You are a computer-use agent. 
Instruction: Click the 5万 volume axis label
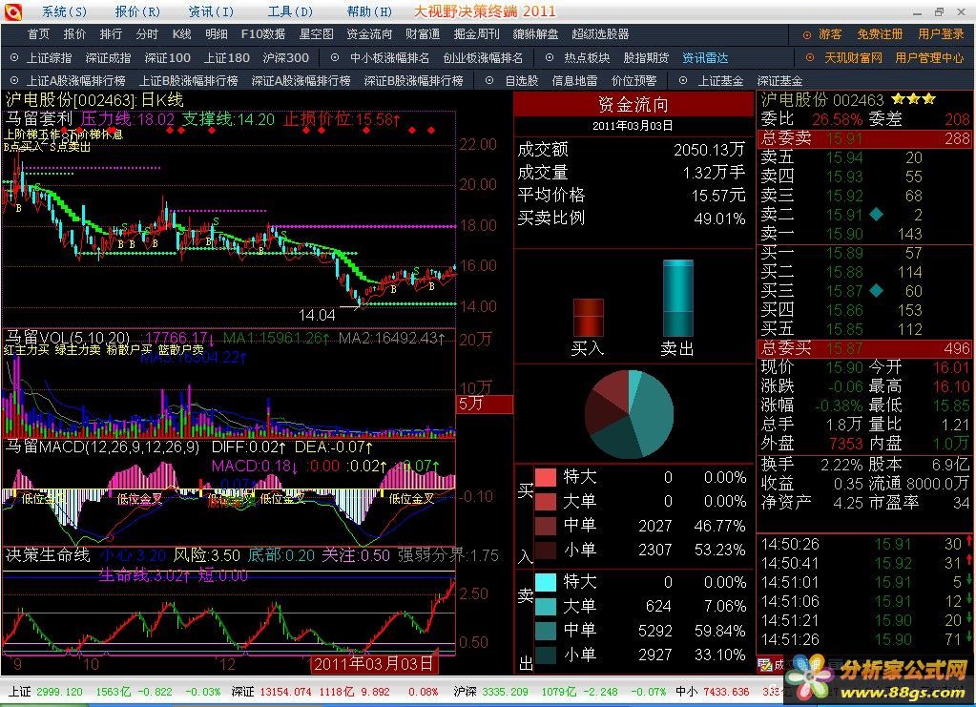[485, 404]
